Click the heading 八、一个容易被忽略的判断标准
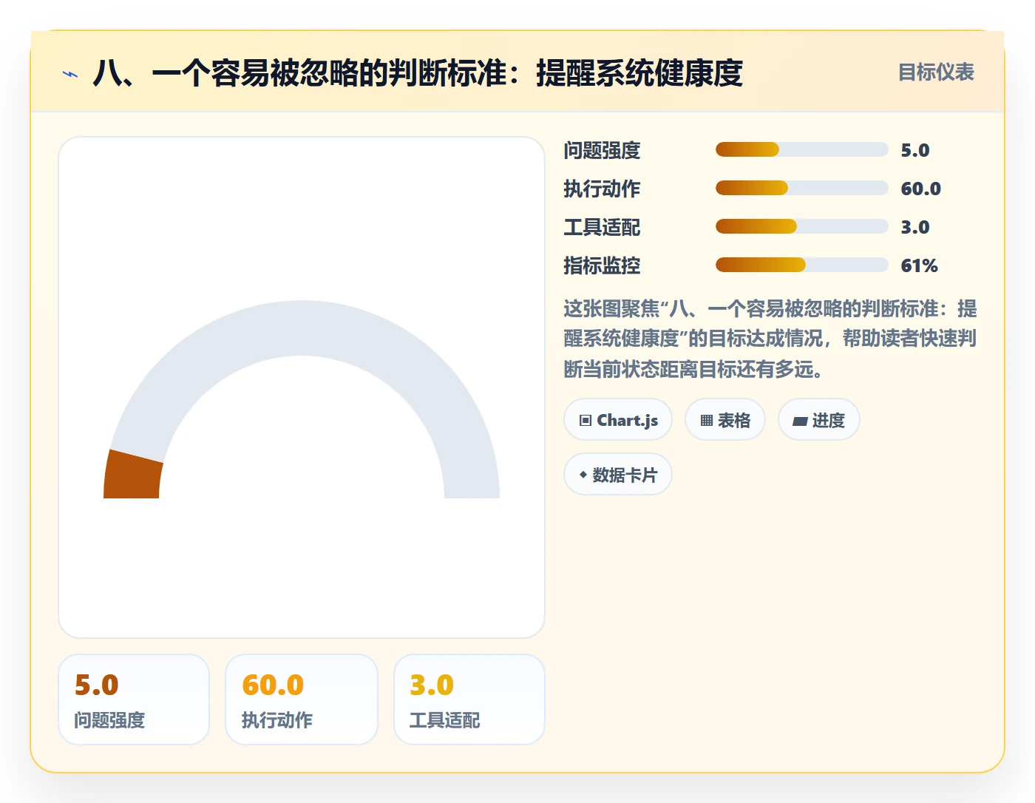This screenshot has width=1035, height=803. pyautogui.click(x=418, y=73)
